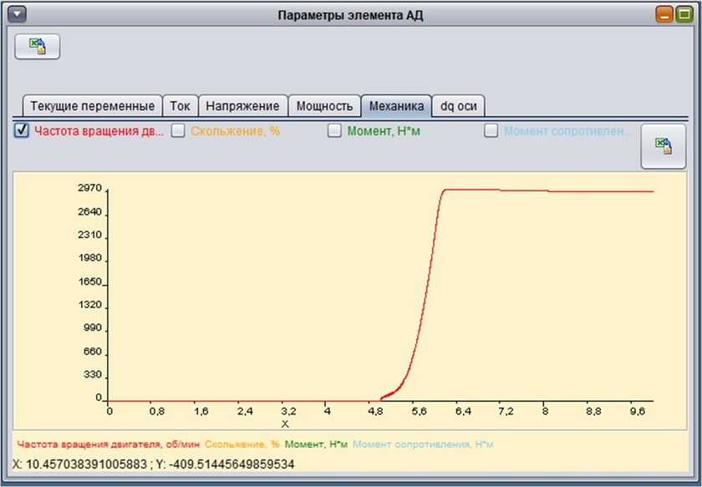Select the Напряжение tab
Screen dimensions: 702x487
pos(242,106)
